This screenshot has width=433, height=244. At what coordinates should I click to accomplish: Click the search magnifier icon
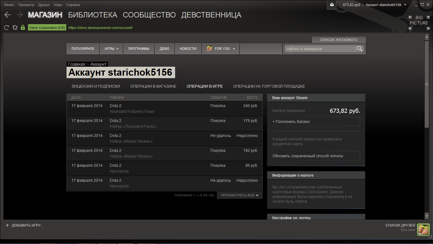tap(360, 49)
